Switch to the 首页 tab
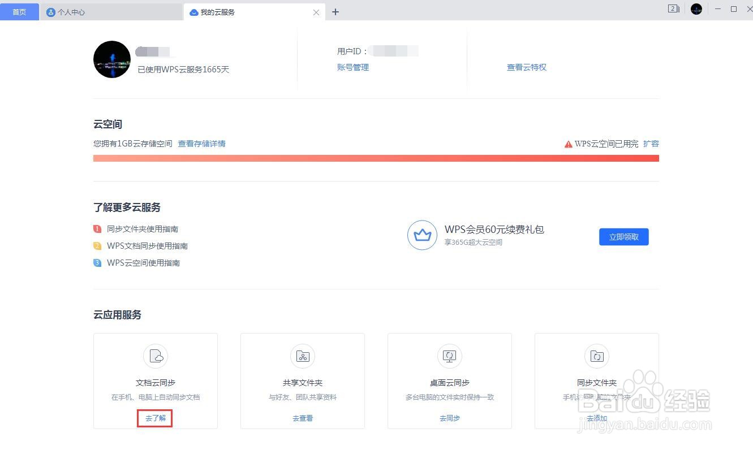 (x=19, y=12)
